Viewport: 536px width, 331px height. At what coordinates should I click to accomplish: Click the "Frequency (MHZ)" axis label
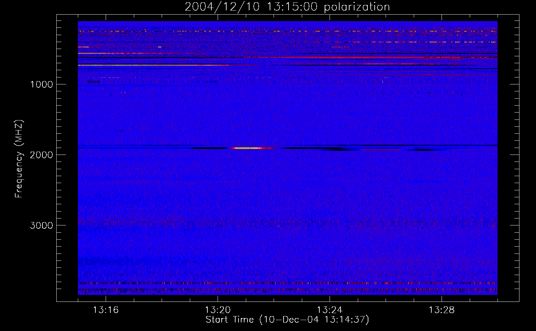pyautogui.click(x=19, y=159)
